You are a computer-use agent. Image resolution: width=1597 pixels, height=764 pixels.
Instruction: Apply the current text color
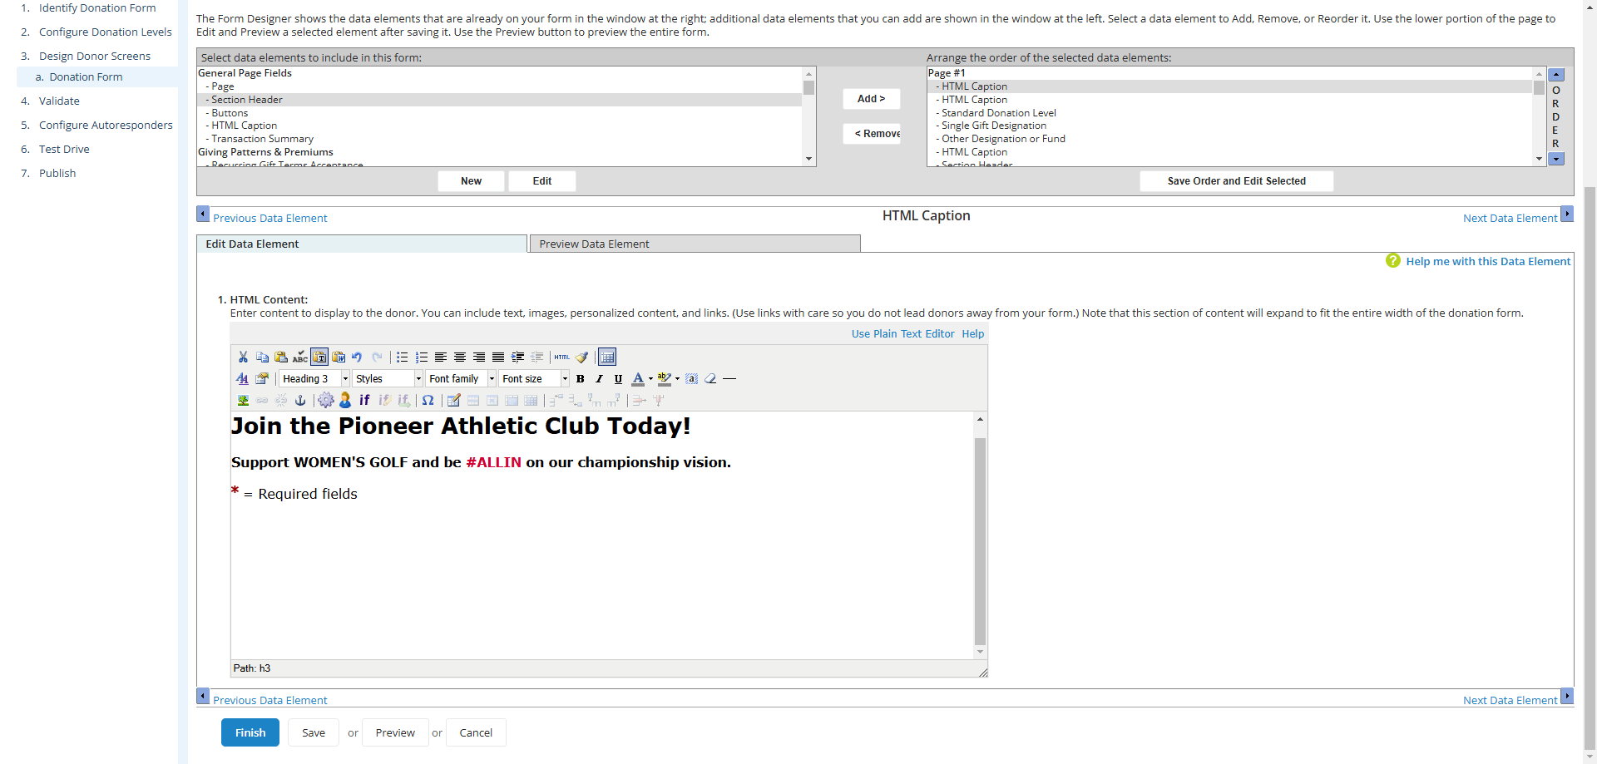pos(638,378)
